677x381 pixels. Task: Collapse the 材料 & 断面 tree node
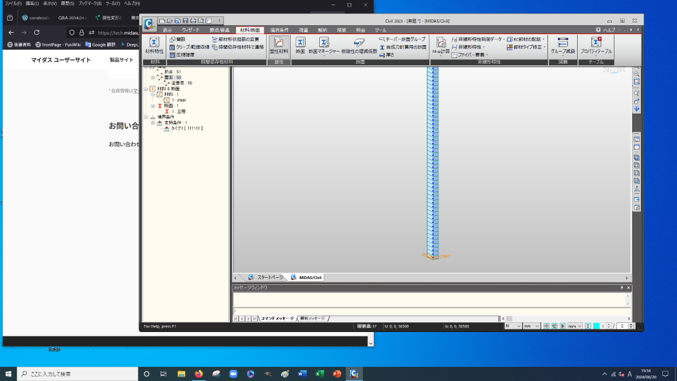click(x=146, y=89)
